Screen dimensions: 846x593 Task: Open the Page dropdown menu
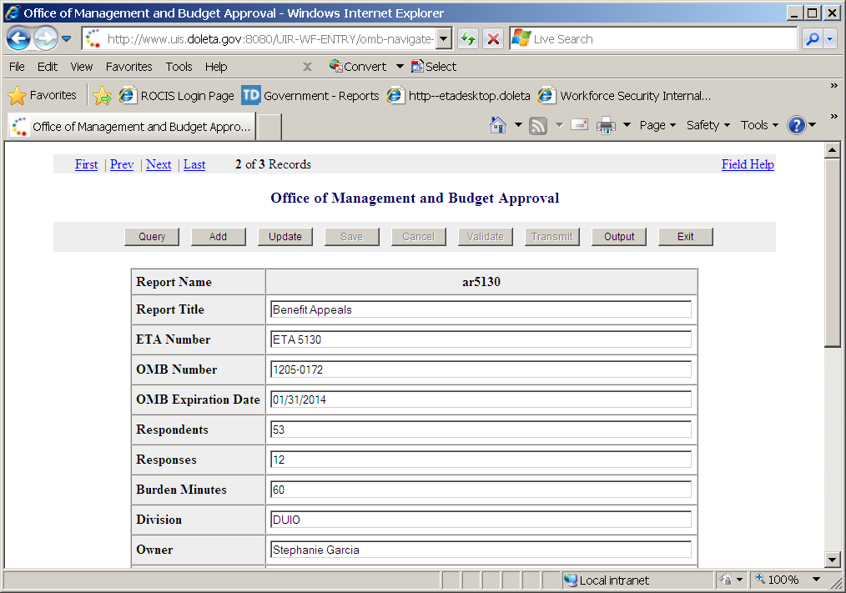click(x=657, y=125)
